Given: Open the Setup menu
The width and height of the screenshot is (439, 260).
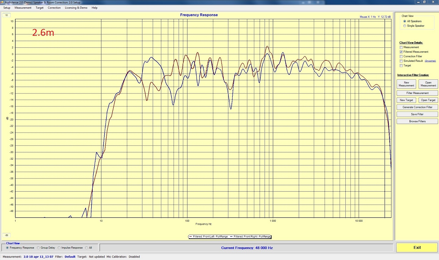Looking at the screenshot, I should (7, 8).
